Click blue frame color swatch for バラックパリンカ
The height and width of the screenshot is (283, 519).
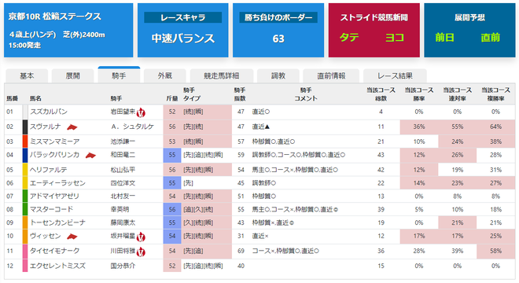tap(25, 155)
